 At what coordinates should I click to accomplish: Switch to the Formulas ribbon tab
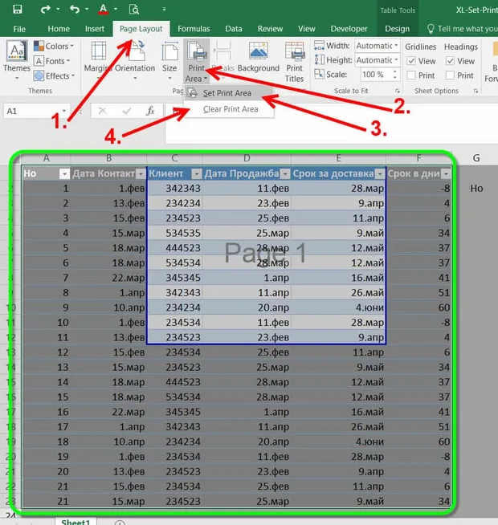194,29
